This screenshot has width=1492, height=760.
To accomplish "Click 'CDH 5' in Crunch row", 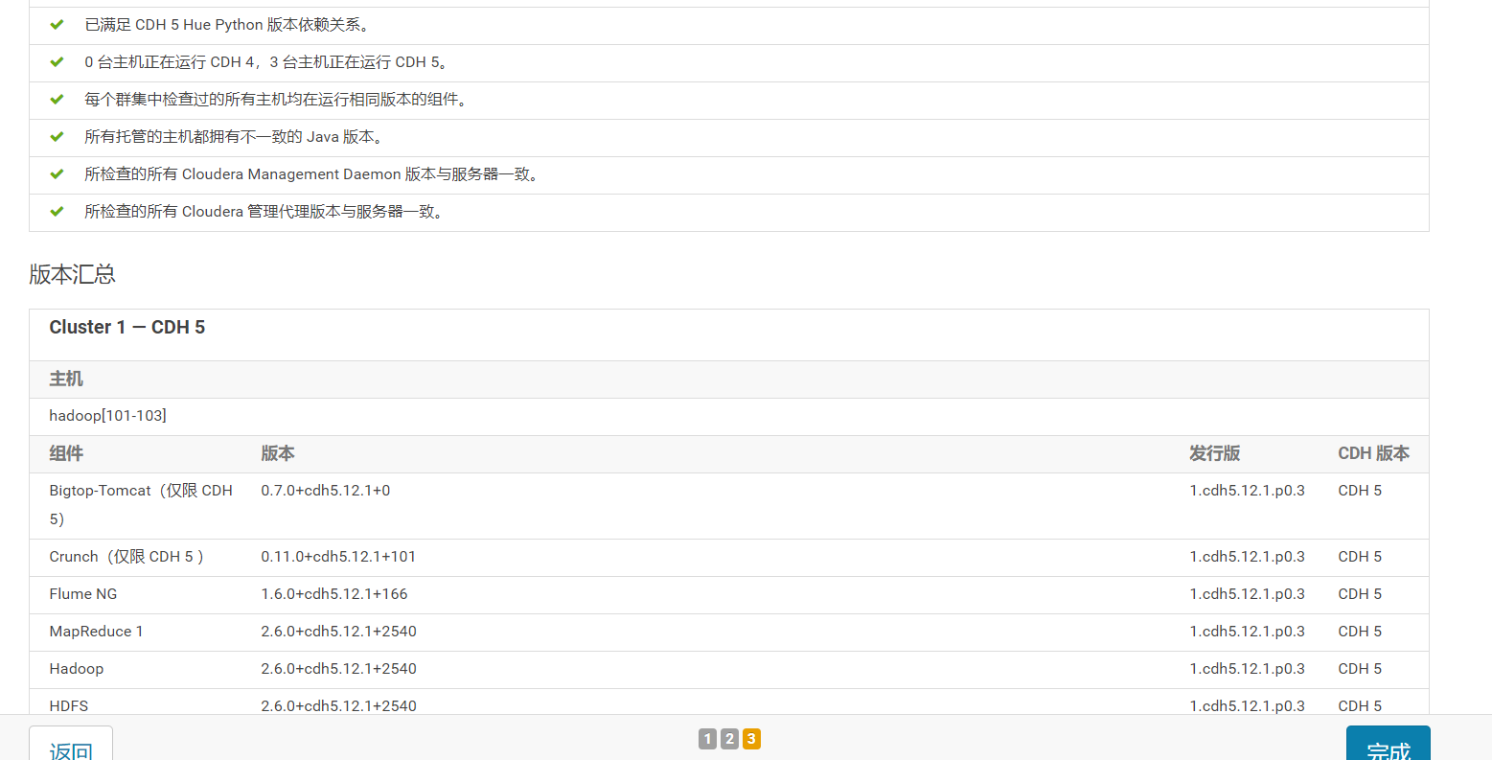I will point(1360,557).
